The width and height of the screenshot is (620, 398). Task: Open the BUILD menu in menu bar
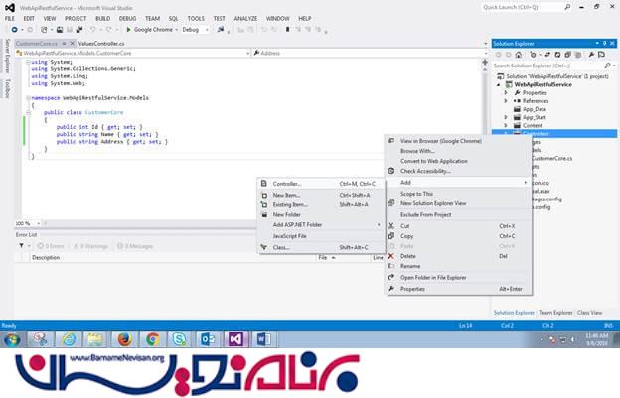pos(104,18)
